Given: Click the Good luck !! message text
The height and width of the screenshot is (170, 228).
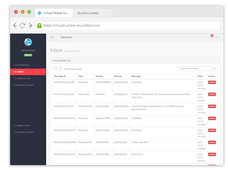Looking at the screenshot, I should [x=137, y=154].
